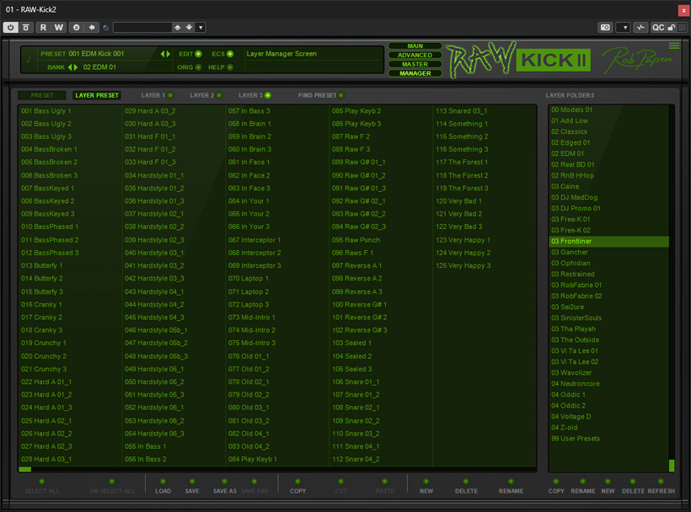Click the blue preset indicator dot
The width and height of the screenshot is (691, 512).
106,28
